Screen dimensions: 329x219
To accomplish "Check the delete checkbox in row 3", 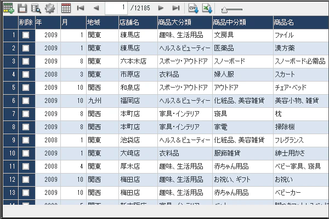I will point(26,61).
